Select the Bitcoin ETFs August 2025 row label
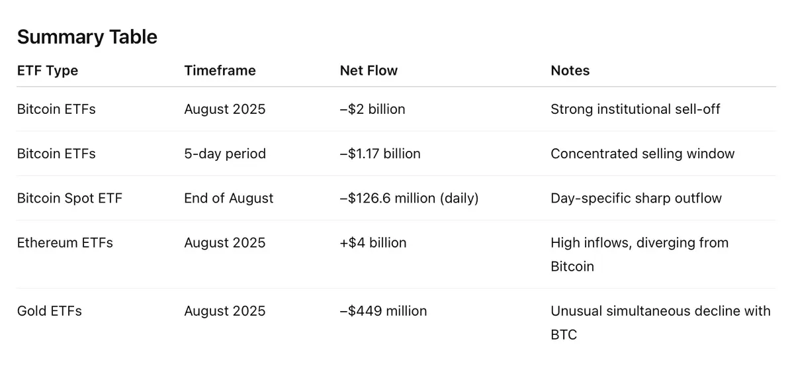Screen dimensions: 794x372 click(x=56, y=109)
